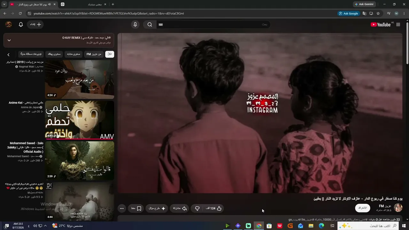Select the محتوى مشابه filter chip
Screen dimensions: 409x230
73,54
